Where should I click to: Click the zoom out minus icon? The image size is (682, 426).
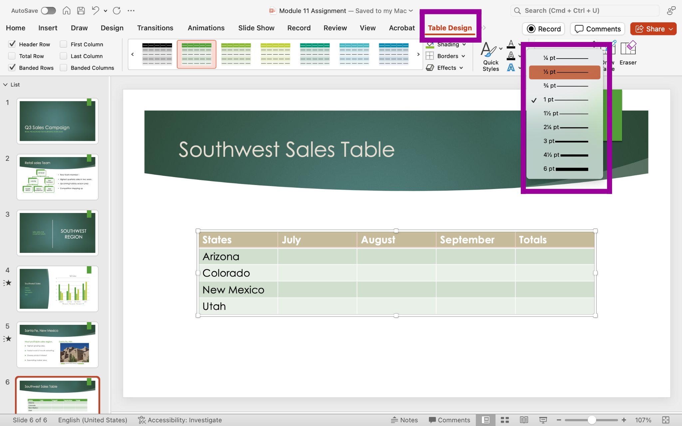click(x=559, y=420)
